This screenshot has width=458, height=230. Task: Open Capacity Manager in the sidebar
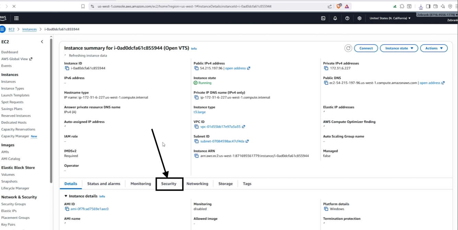point(15,136)
